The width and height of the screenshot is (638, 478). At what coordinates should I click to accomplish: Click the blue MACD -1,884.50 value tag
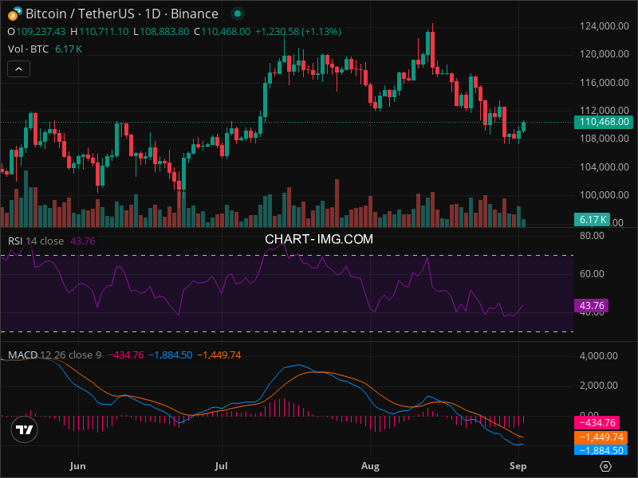(x=601, y=450)
